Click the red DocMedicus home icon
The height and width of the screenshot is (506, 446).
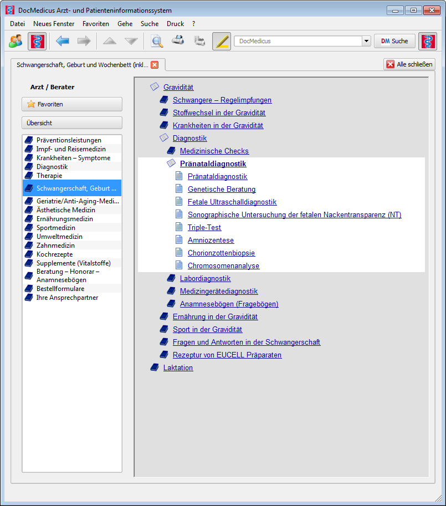(37, 41)
